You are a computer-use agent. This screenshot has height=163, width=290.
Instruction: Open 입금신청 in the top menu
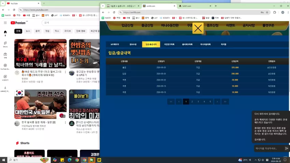tap(128, 25)
